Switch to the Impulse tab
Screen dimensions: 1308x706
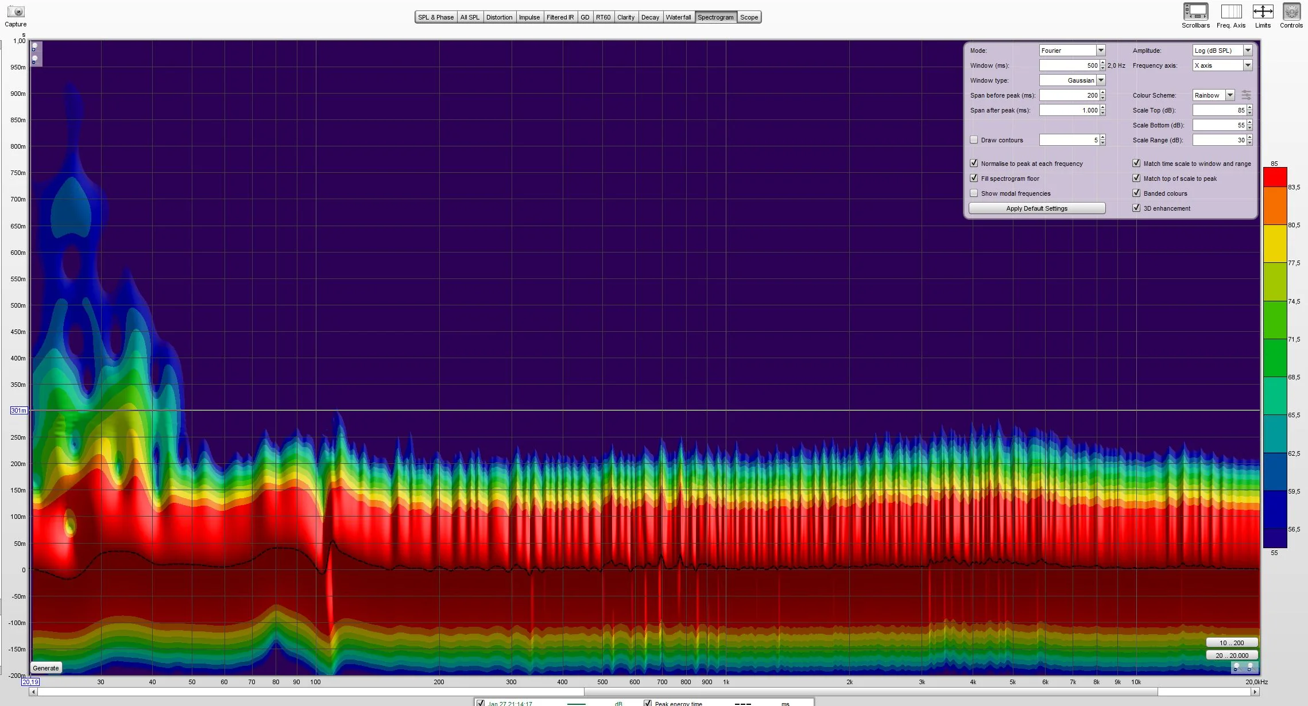pos(529,17)
